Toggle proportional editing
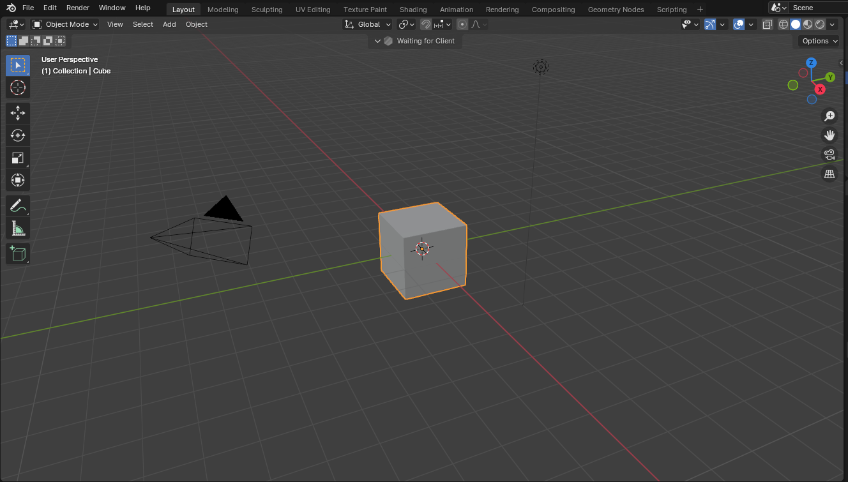 462,24
